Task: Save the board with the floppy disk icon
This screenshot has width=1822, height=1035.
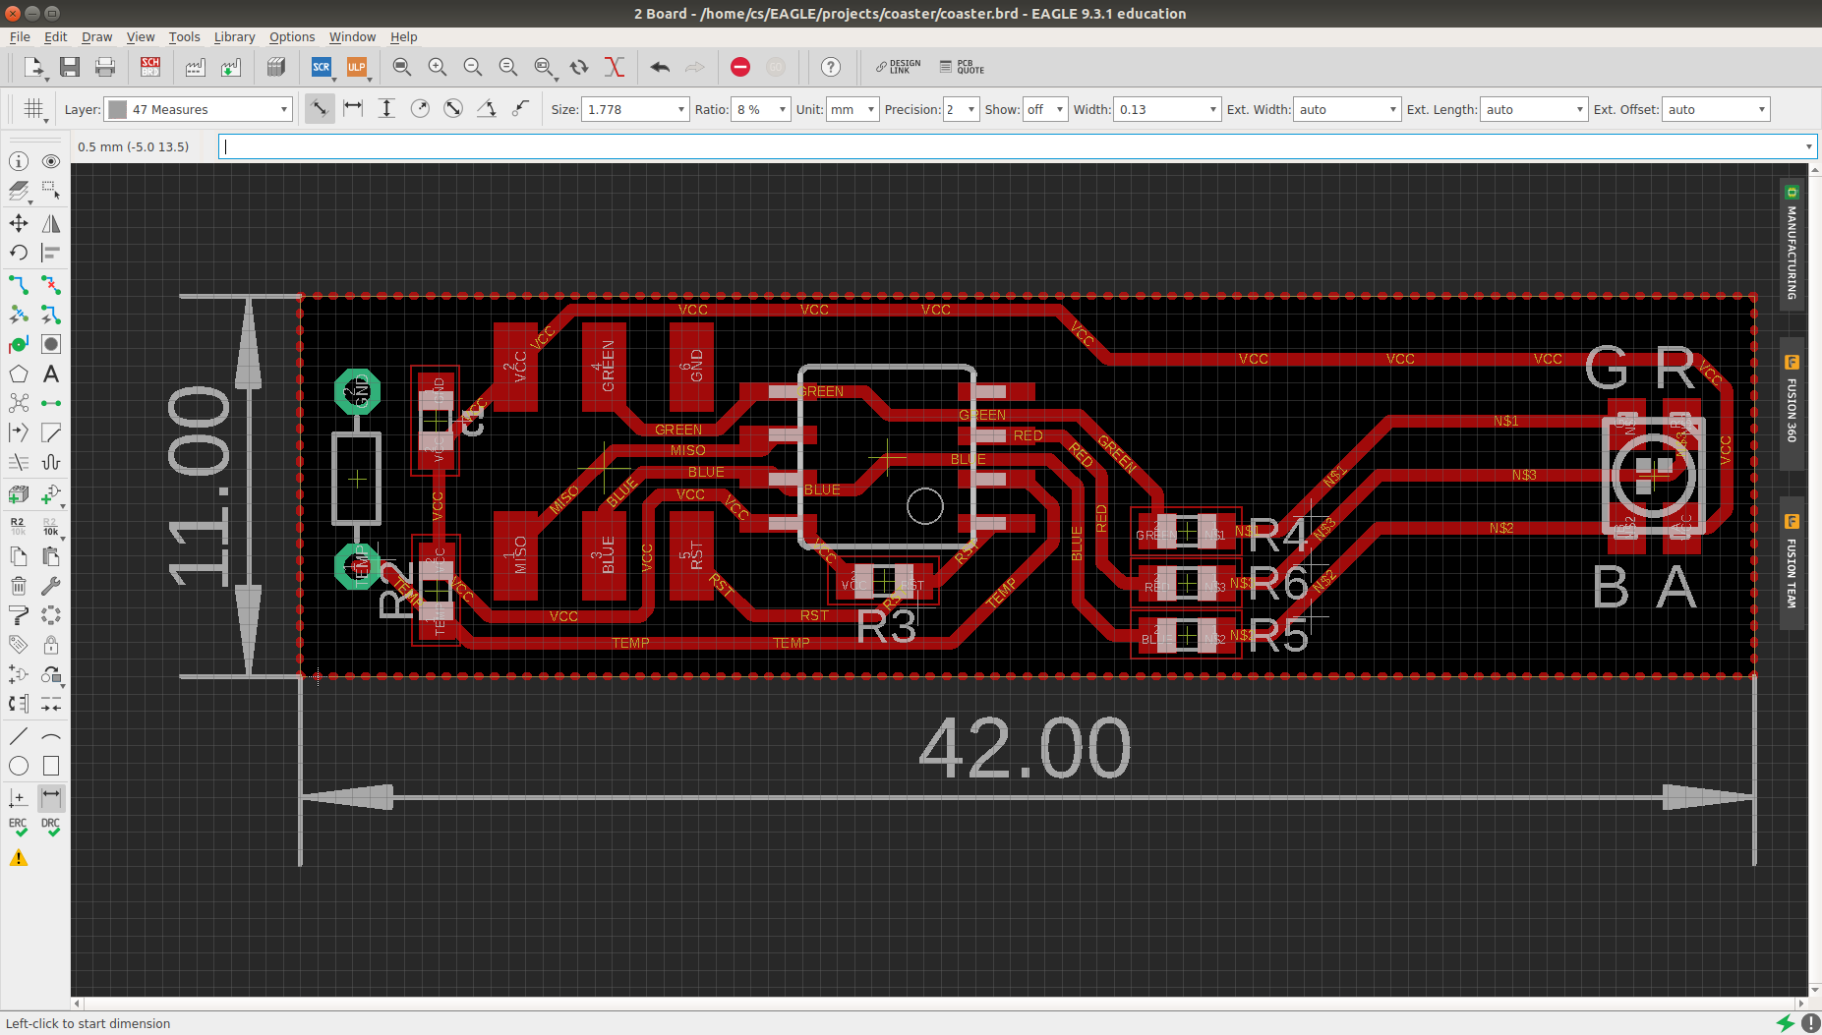Action: tap(70, 67)
